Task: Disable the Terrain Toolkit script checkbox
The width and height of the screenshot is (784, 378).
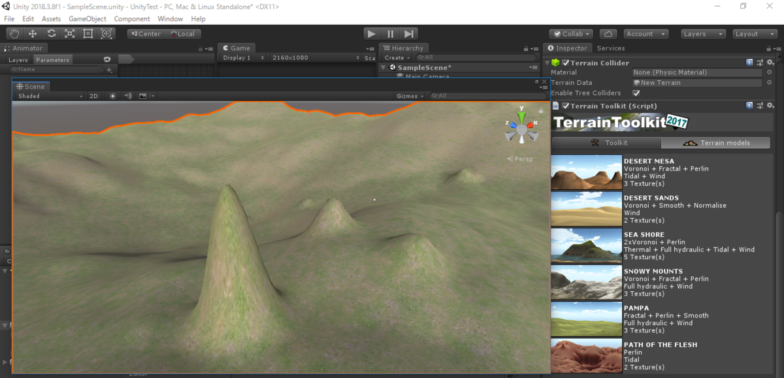Action: coord(566,106)
